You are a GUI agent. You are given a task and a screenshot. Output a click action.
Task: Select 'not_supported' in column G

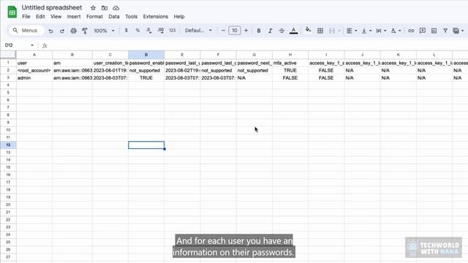(x=254, y=70)
